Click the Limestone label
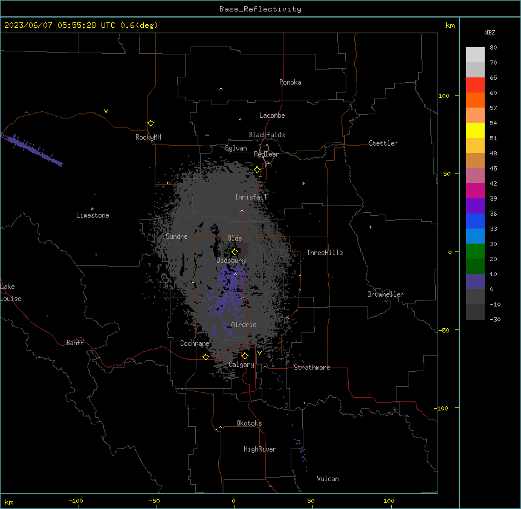The image size is (521, 509). click(x=92, y=215)
